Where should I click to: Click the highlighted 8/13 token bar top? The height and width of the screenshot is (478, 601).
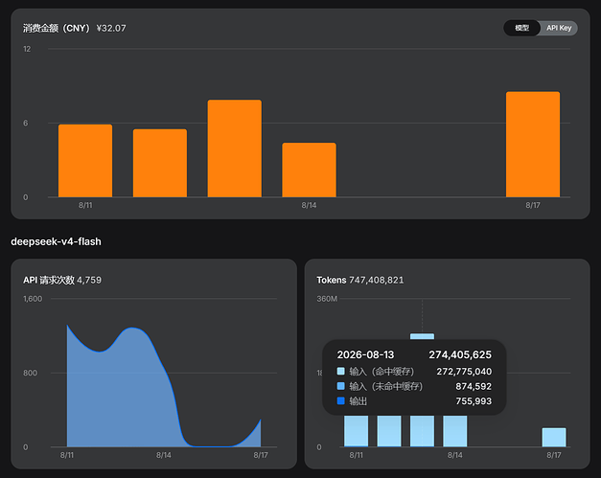pyautogui.click(x=422, y=336)
